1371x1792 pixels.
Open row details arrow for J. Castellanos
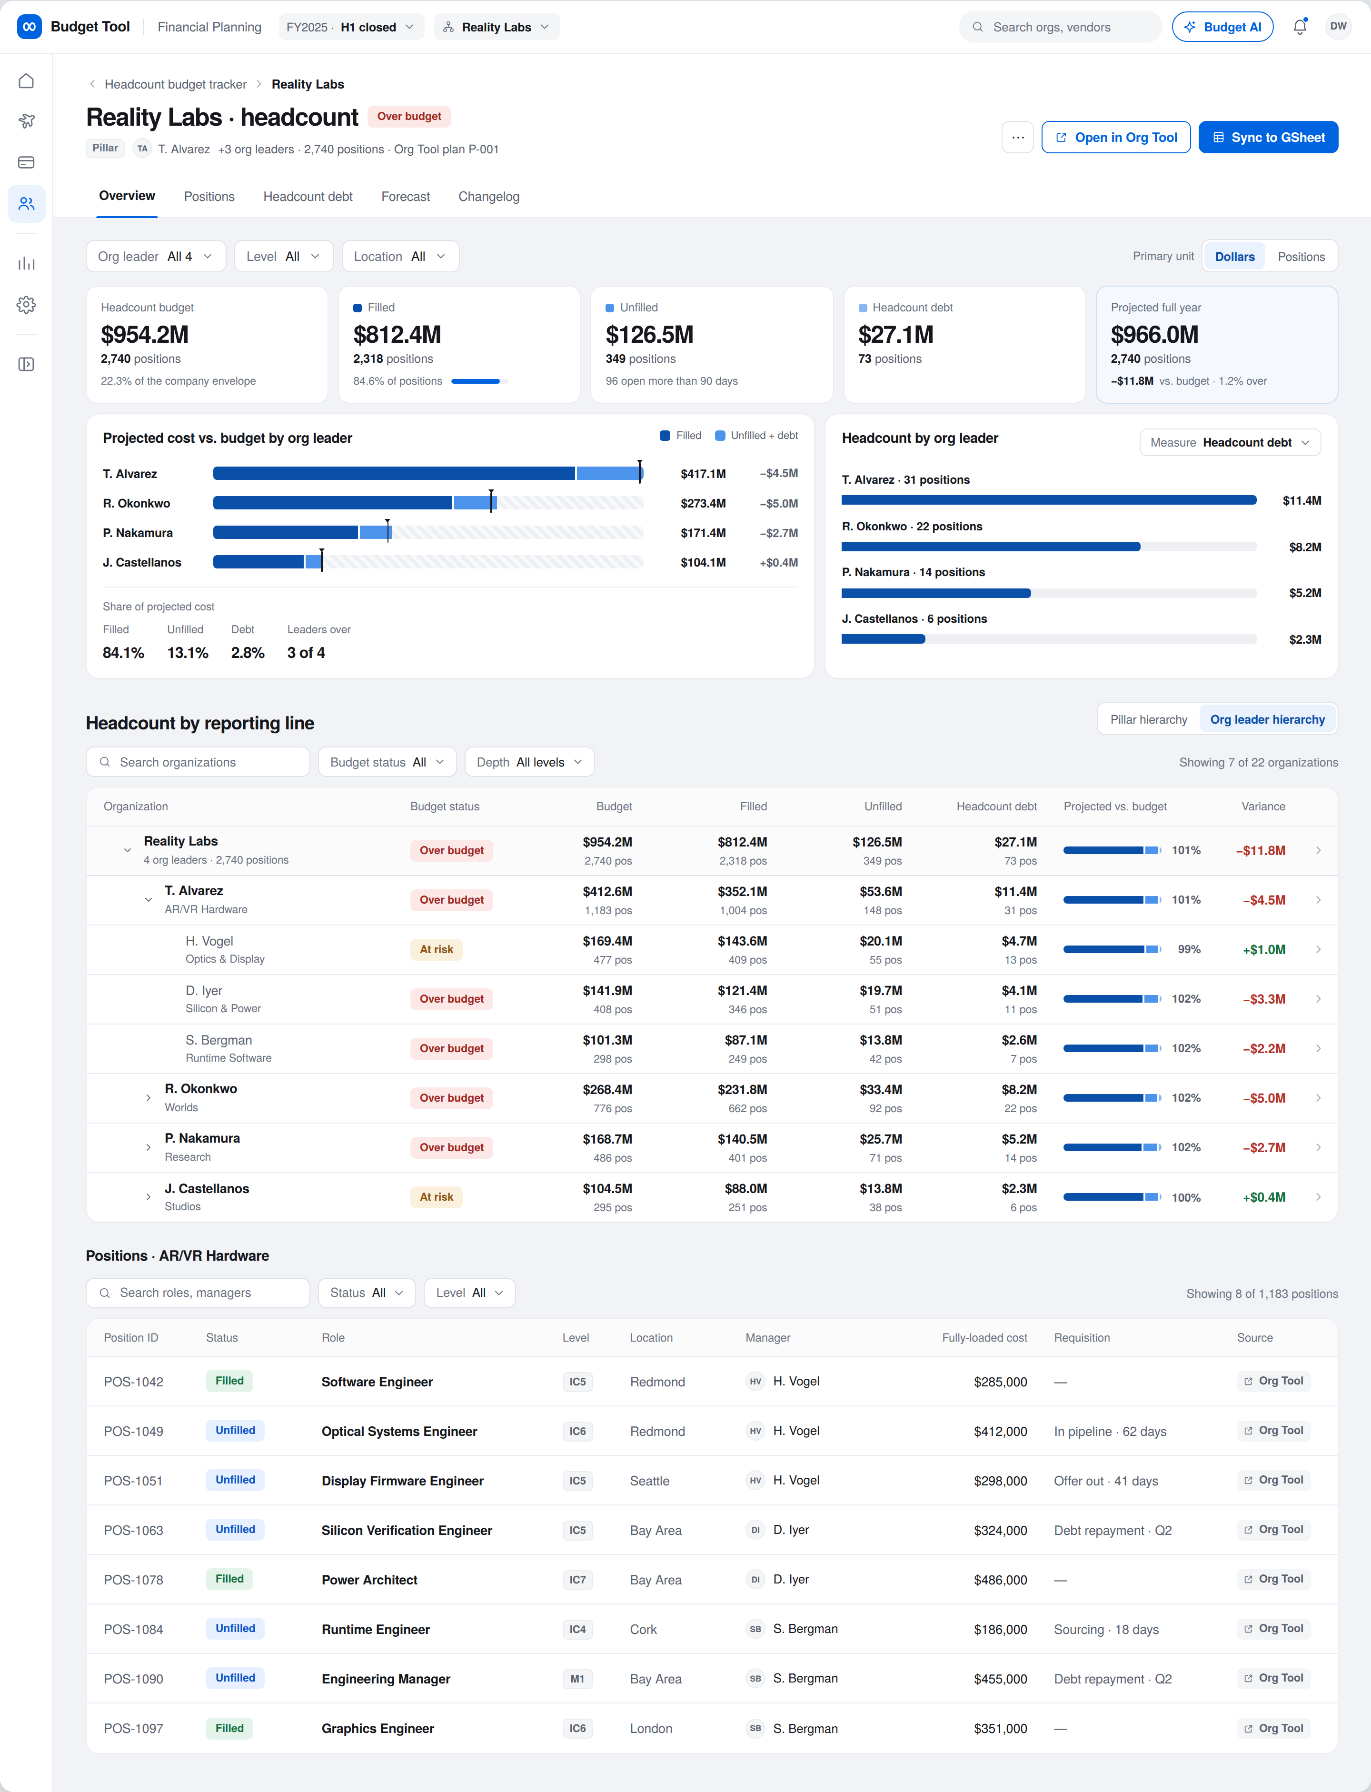(x=1318, y=1197)
